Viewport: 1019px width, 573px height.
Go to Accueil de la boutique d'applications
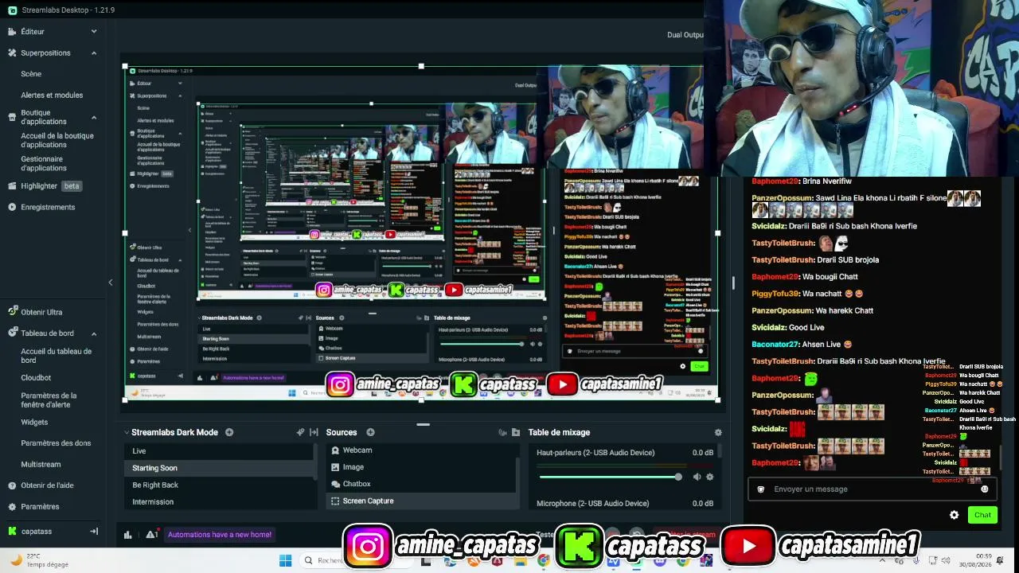tap(57, 140)
